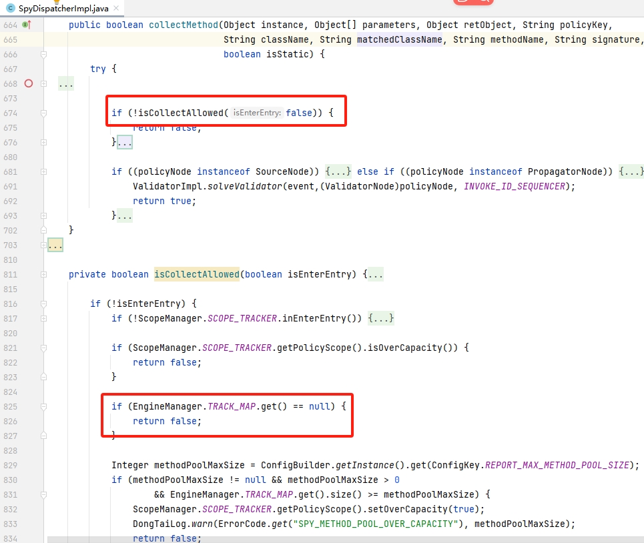Image resolution: width=644 pixels, height=543 pixels.
Task: Click the folded {...} after PropagatorNode condition
Action: (x=631, y=172)
